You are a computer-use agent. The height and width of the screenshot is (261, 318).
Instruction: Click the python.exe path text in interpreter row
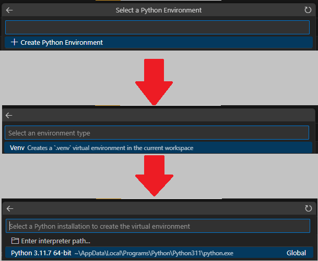tap(154, 253)
